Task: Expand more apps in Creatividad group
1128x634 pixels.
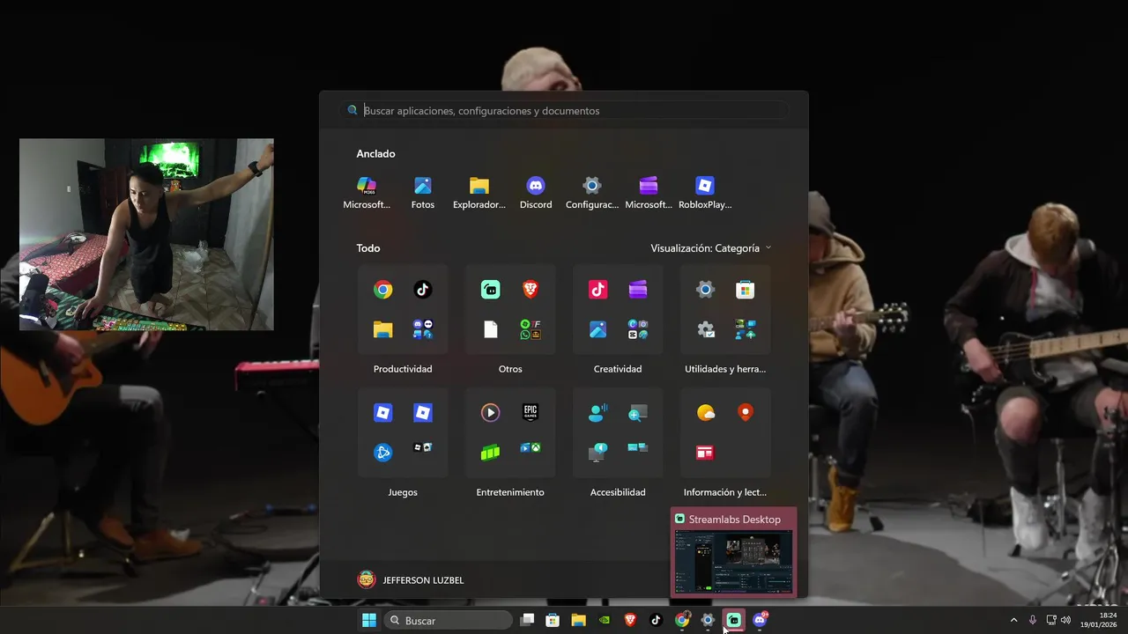Action: click(x=637, y=329)
